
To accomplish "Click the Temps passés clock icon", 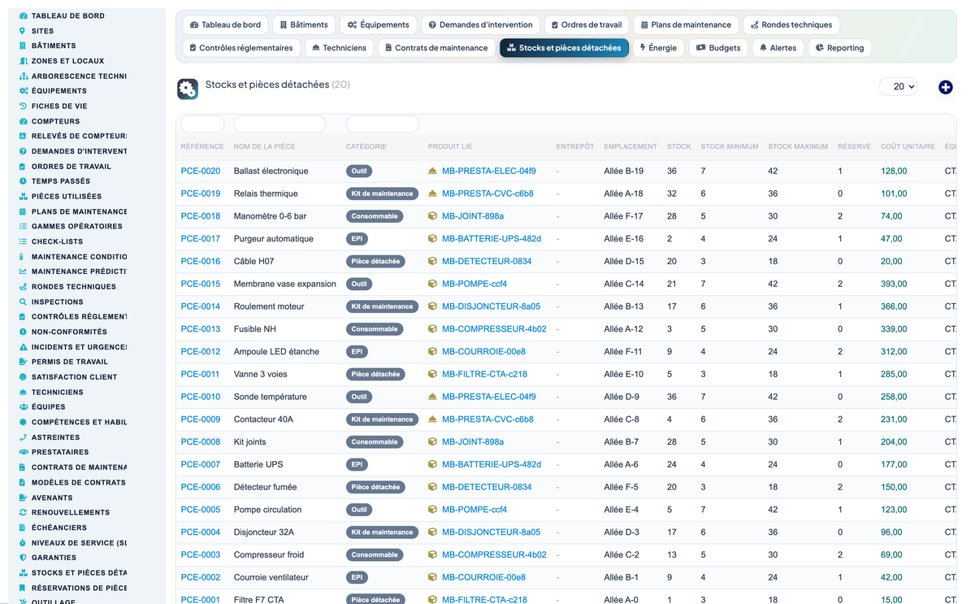I will pos(23,181).
